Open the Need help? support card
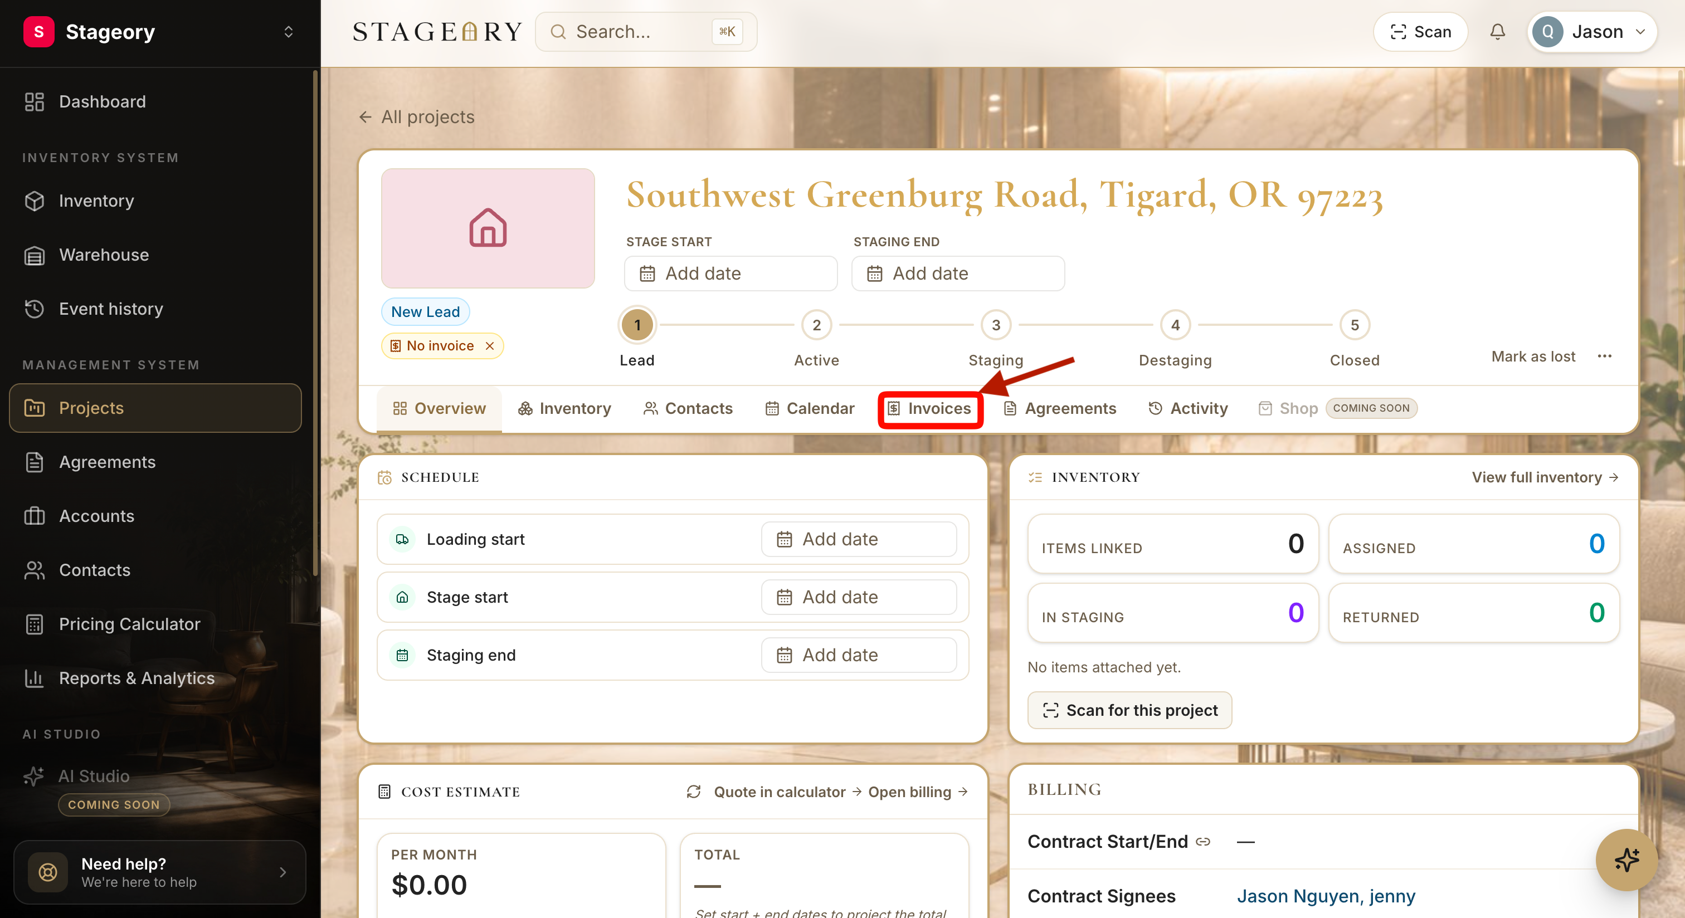The height and width of the screenshot is (918, 1685). [159, 872]
